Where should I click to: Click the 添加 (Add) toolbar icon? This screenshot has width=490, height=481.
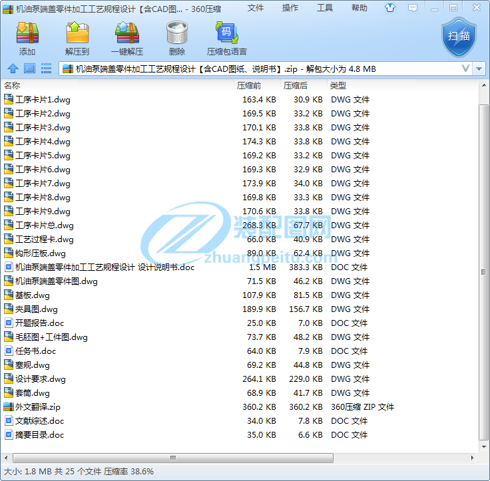27,32
